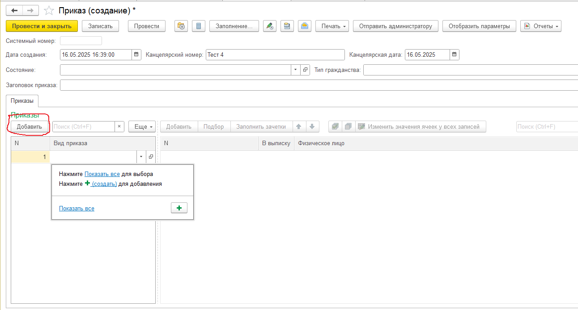Click the Заголовок приказа field

click(x=319, y=85)
